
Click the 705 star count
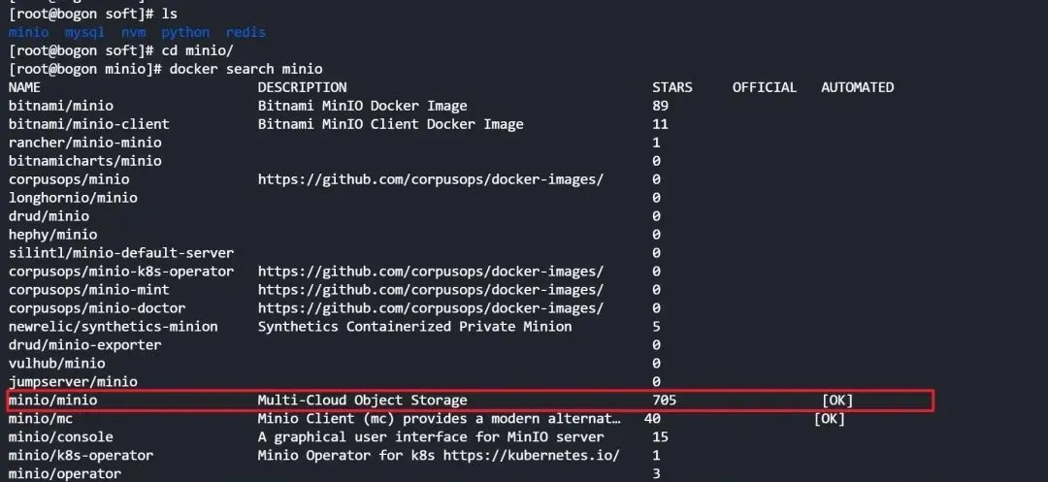point(665,400)
